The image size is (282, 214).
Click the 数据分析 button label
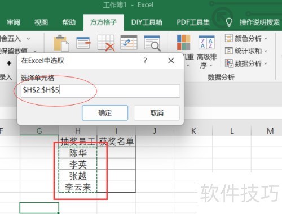pyautogui.click(x=248, y=63)
